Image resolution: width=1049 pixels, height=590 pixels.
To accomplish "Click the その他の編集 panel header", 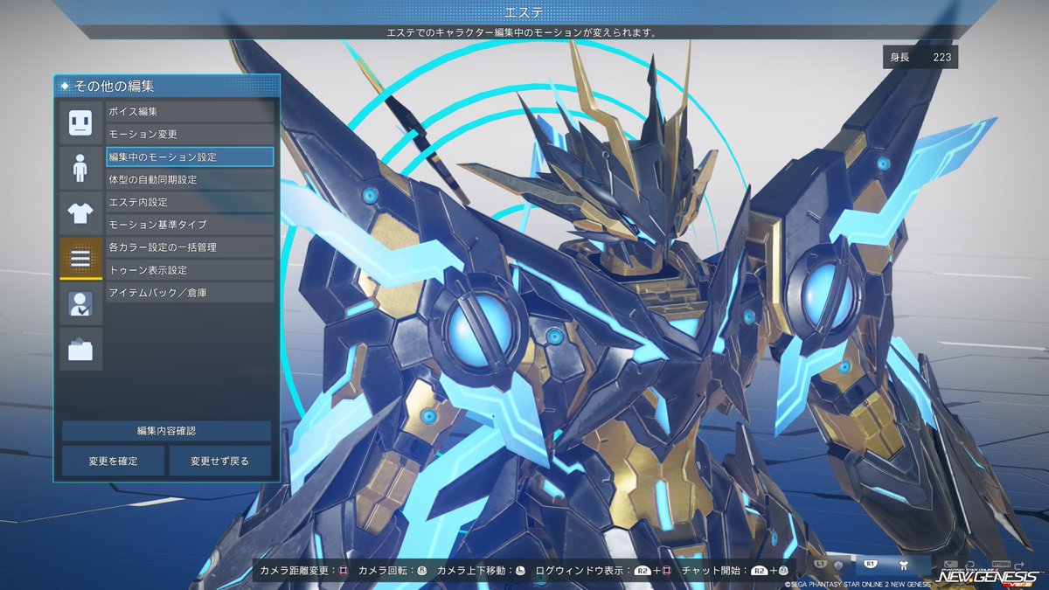I will pyautogui.click(x=167, y=86).
